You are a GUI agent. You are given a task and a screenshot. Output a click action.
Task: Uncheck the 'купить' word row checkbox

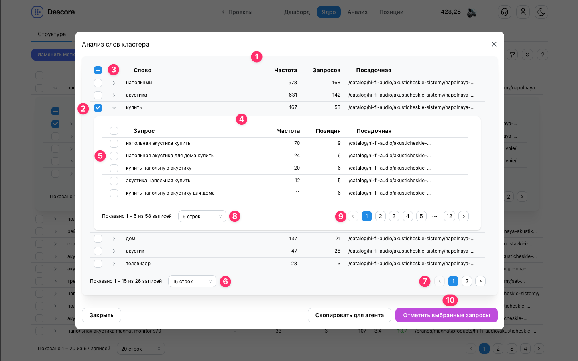[98, 108]
